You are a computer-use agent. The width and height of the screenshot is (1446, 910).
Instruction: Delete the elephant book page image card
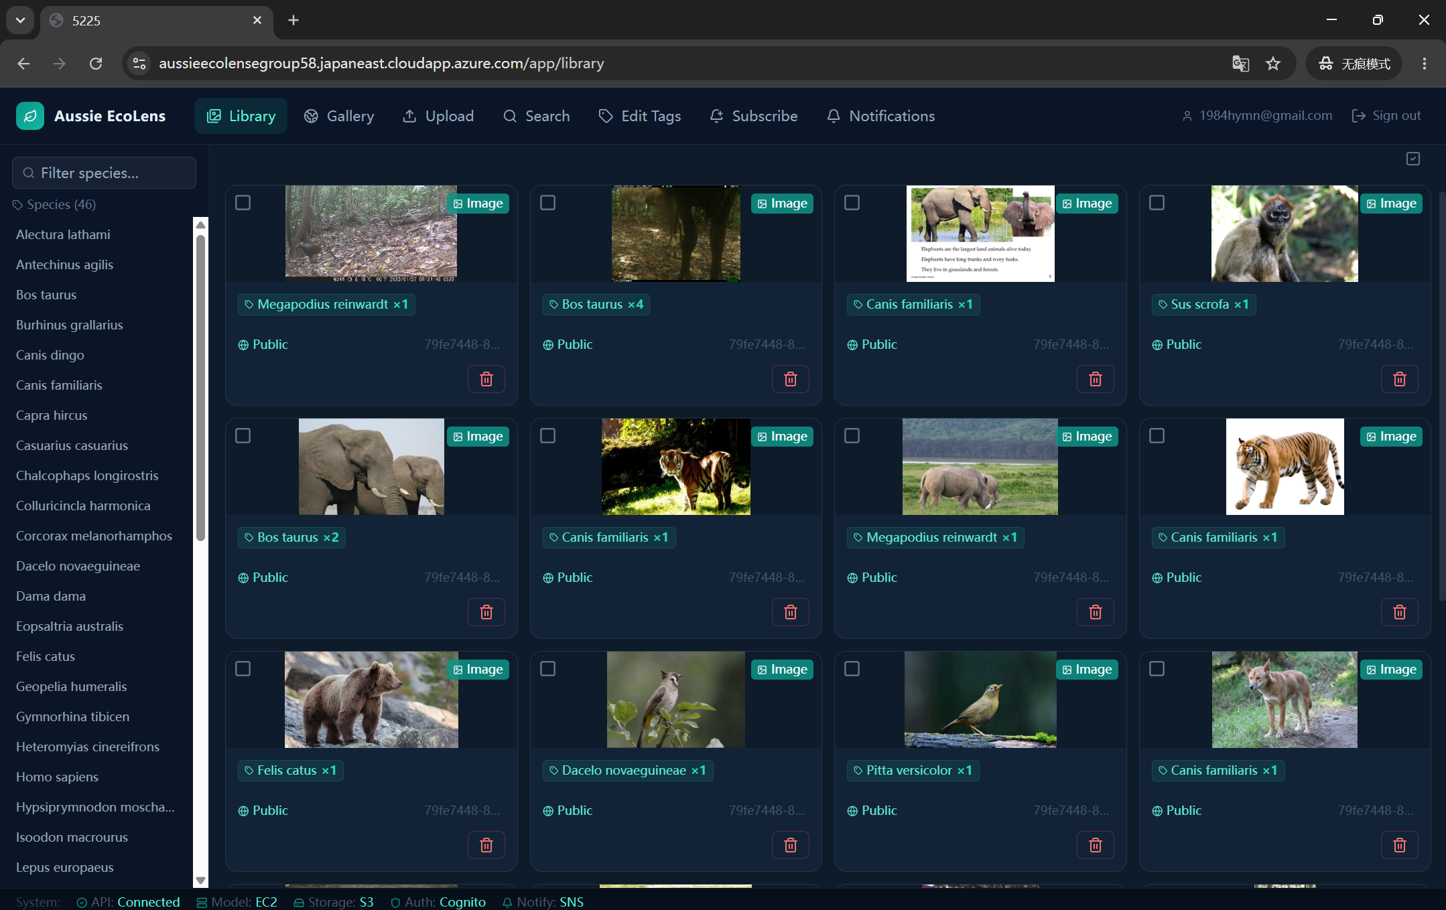click(x=1096, y=379)
